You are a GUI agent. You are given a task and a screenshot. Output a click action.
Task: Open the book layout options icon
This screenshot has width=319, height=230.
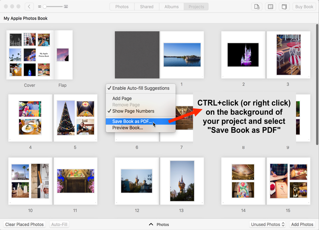(x=270, y=6)
